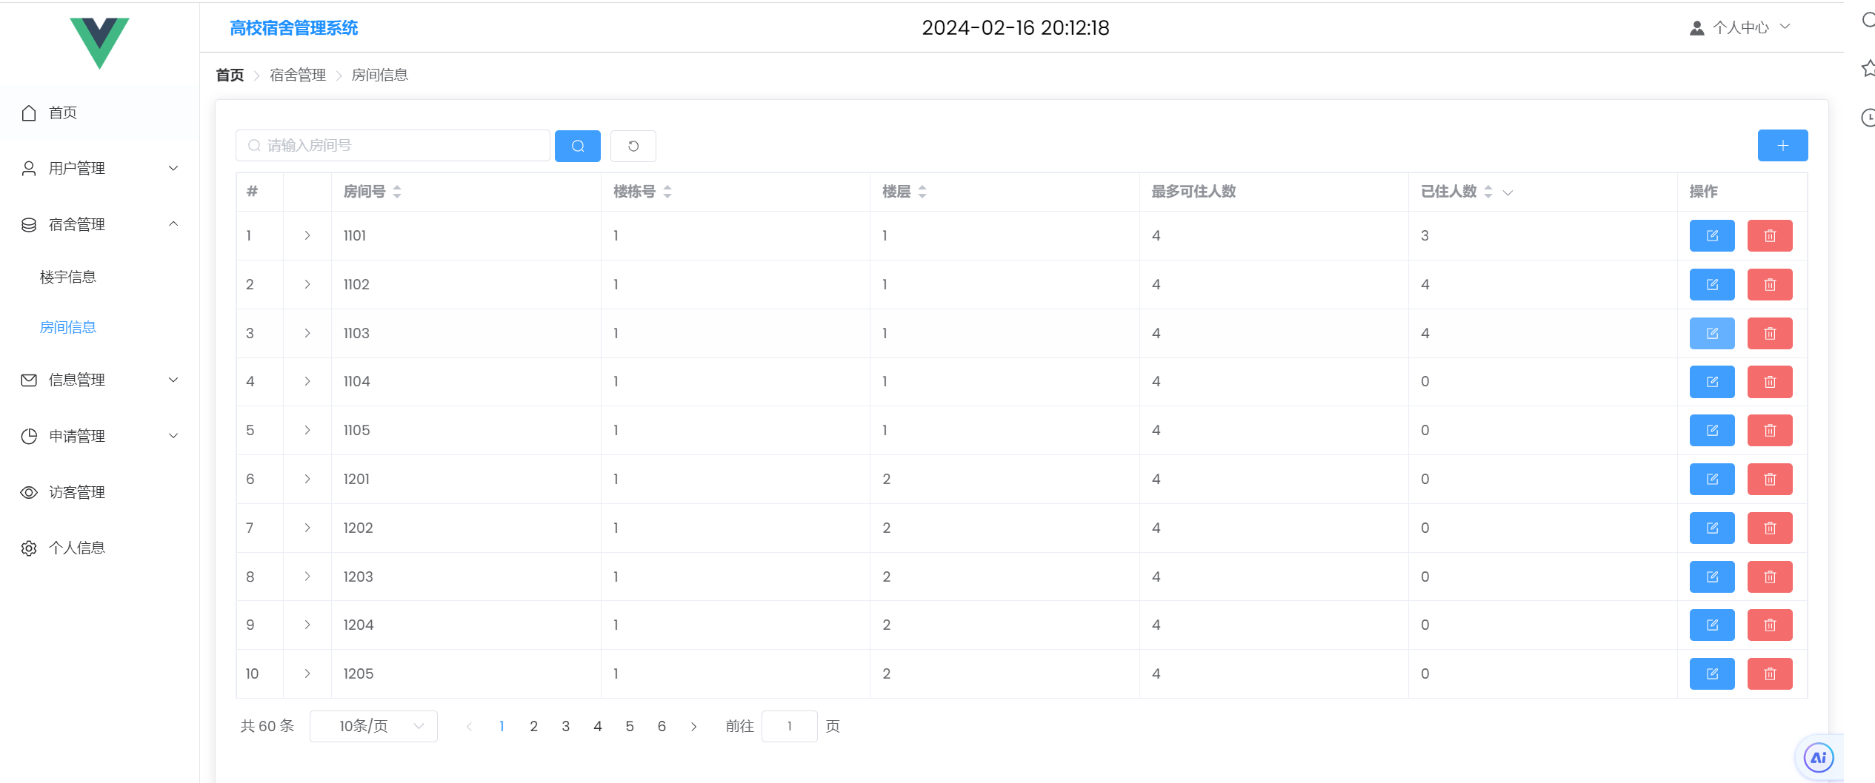The width and height of the screenshot is (1875, 783).
Task: Go to page 5 of results
Action: 629,726
